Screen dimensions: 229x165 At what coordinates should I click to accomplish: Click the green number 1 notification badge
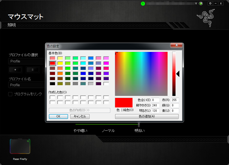coord(143,4)
